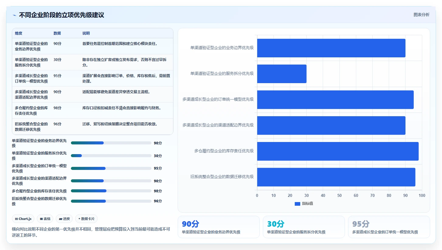442x250 pixels.
Task: Click the lightning icon beside the title
Action: tap(15, 15)
